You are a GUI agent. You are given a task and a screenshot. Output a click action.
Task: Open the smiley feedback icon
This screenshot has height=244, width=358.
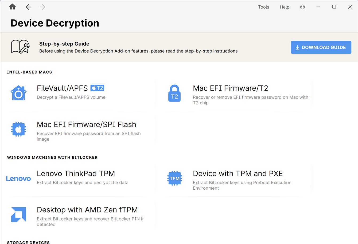(302, 7)
